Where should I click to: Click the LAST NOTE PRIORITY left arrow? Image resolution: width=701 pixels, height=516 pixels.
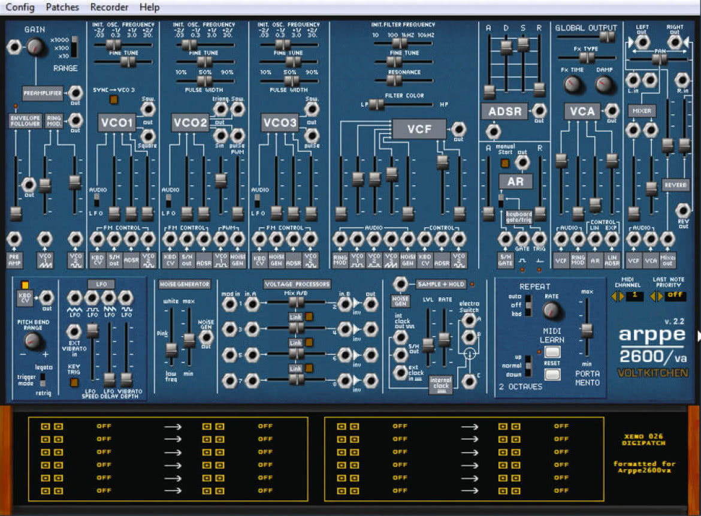653,296
